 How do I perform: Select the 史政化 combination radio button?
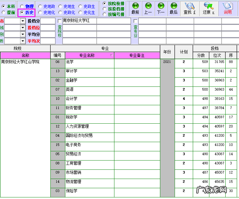[60, 12]
